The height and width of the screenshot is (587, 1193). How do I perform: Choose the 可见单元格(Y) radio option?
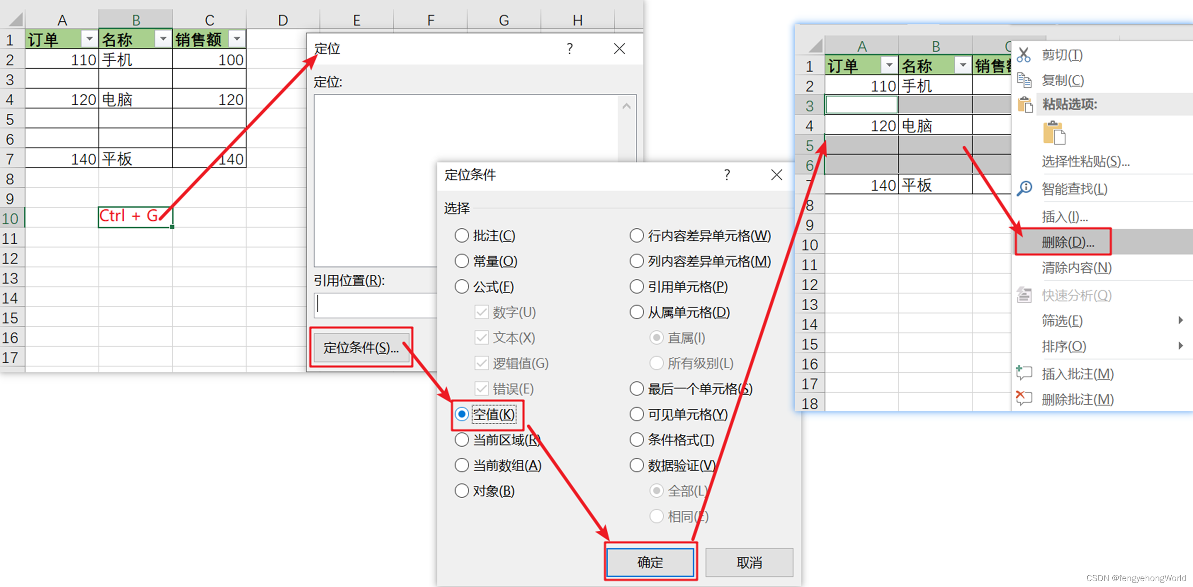coord(636,414)
